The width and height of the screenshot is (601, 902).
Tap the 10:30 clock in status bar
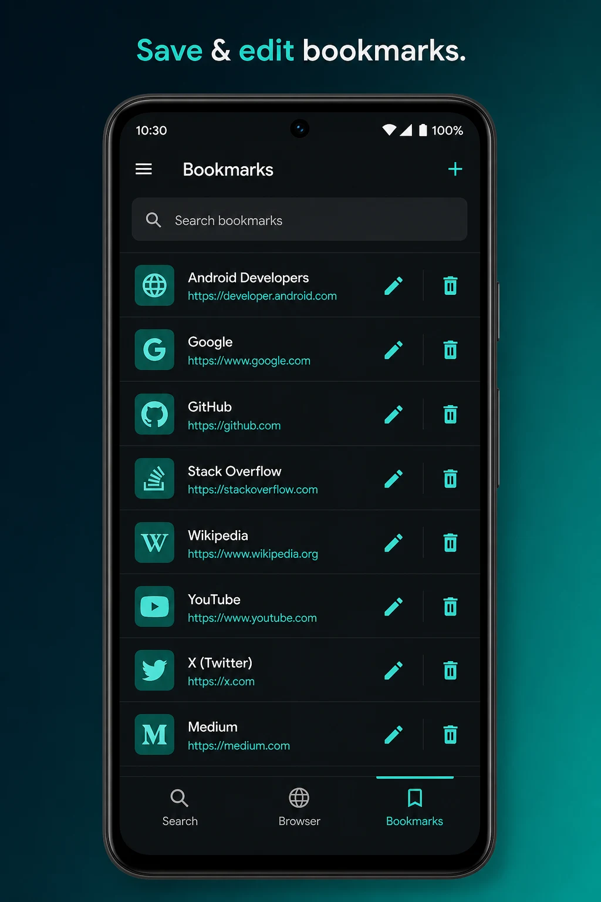151,130
